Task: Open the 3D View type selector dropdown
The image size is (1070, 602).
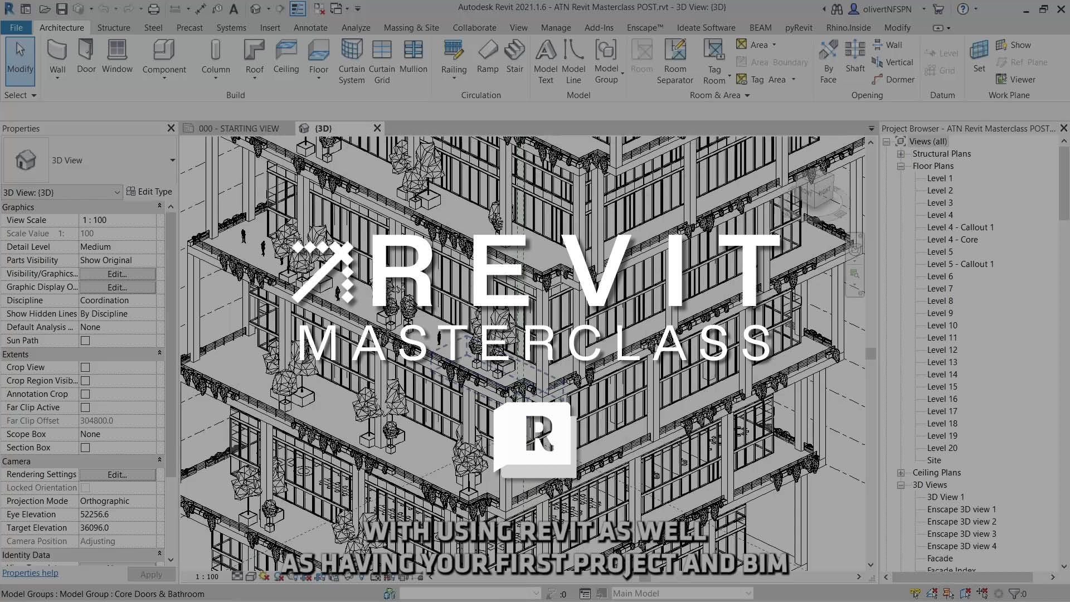Action: coord(172,161)
